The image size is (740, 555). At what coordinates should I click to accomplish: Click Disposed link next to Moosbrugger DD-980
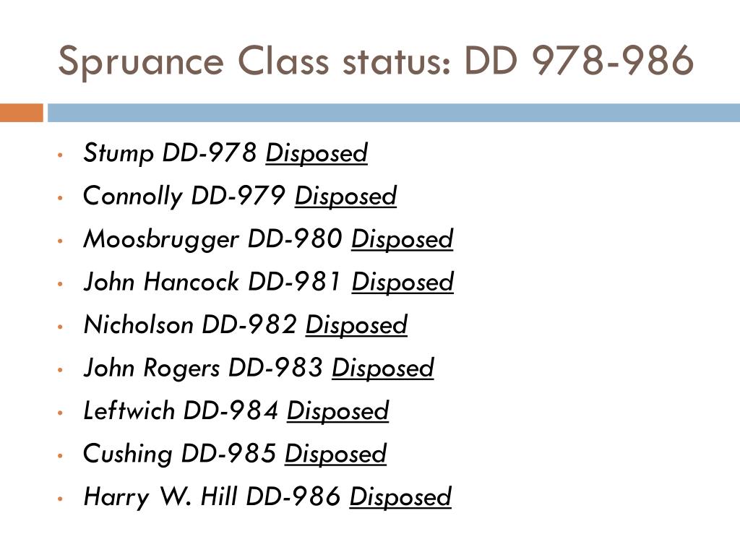(402, 239)
